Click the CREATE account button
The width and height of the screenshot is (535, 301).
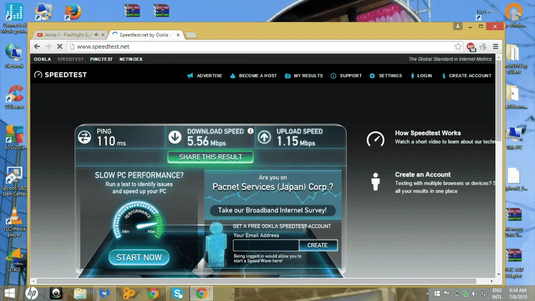(x=318, y=245)
